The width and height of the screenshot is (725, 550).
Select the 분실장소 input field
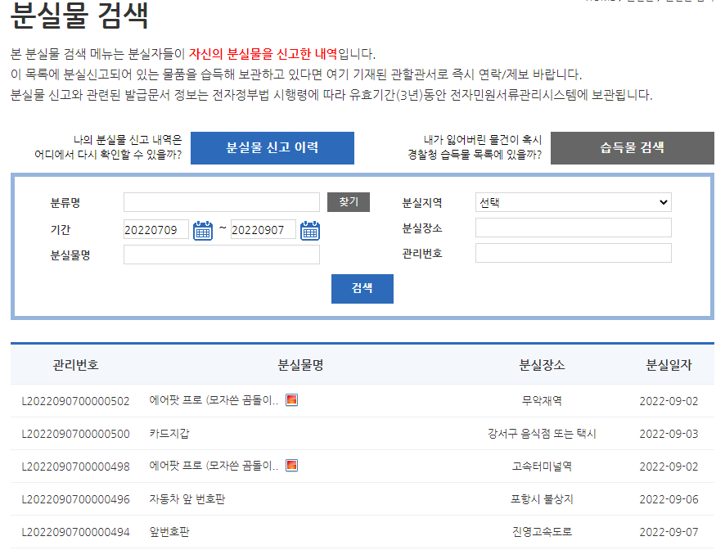point(573,229)
